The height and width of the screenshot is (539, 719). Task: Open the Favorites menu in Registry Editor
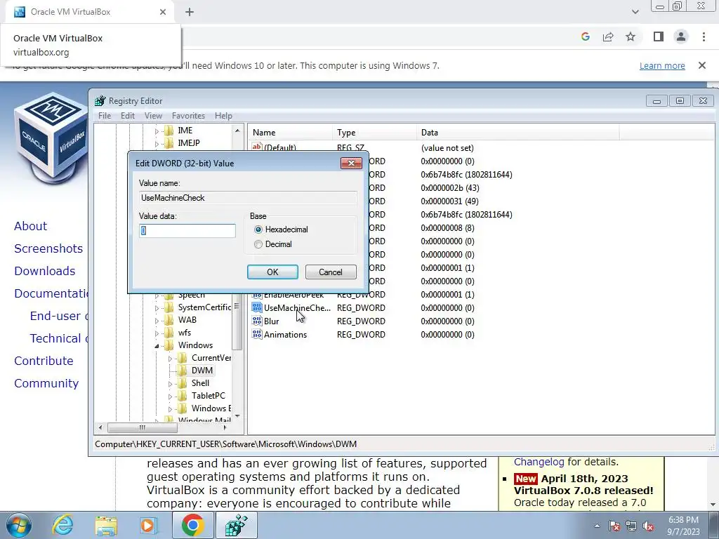pos(188,116)
